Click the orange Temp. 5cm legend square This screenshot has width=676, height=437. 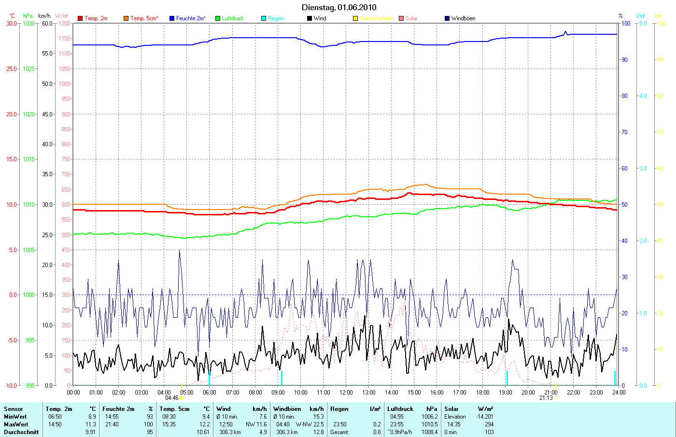tap(126, 18)
